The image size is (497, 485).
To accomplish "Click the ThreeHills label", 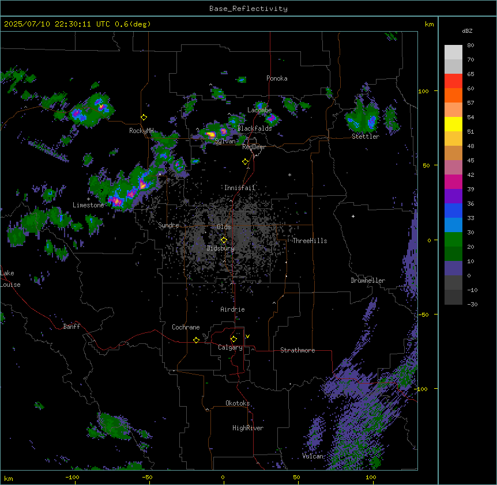I will (x=310, y=241).
